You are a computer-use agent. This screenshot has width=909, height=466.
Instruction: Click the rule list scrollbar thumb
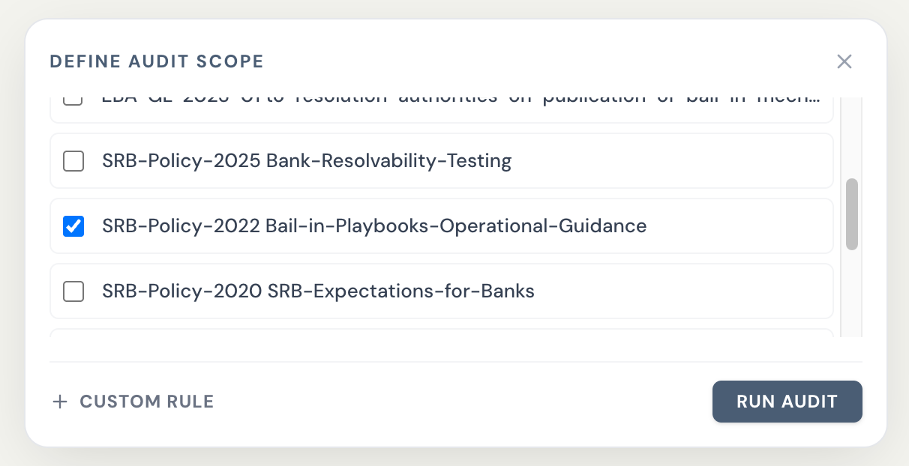(852, 214)
